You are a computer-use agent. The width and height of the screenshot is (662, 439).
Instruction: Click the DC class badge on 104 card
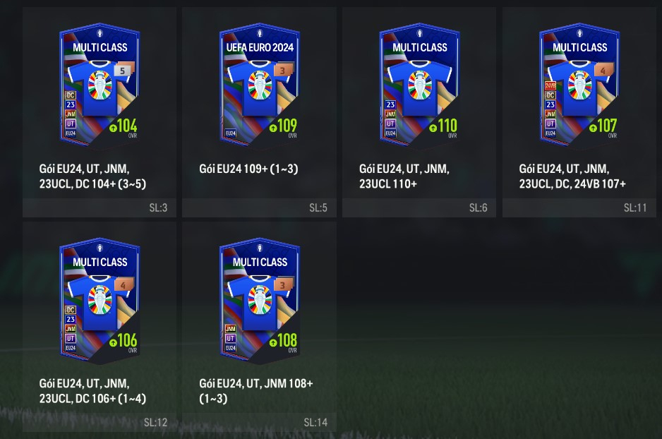pyautogui.click(x=71, y=95)
